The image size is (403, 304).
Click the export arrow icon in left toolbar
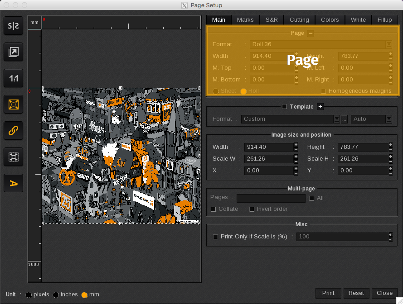[x=14, y=52]
